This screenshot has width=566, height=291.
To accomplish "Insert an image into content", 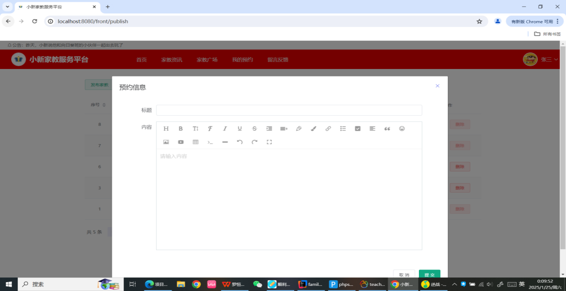I will click(x=166, y=142).
